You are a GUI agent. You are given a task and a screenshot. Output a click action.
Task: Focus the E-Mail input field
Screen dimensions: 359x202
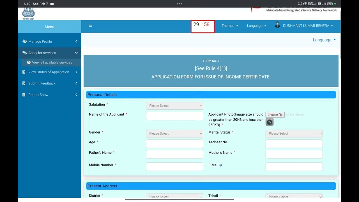[294, 167]
